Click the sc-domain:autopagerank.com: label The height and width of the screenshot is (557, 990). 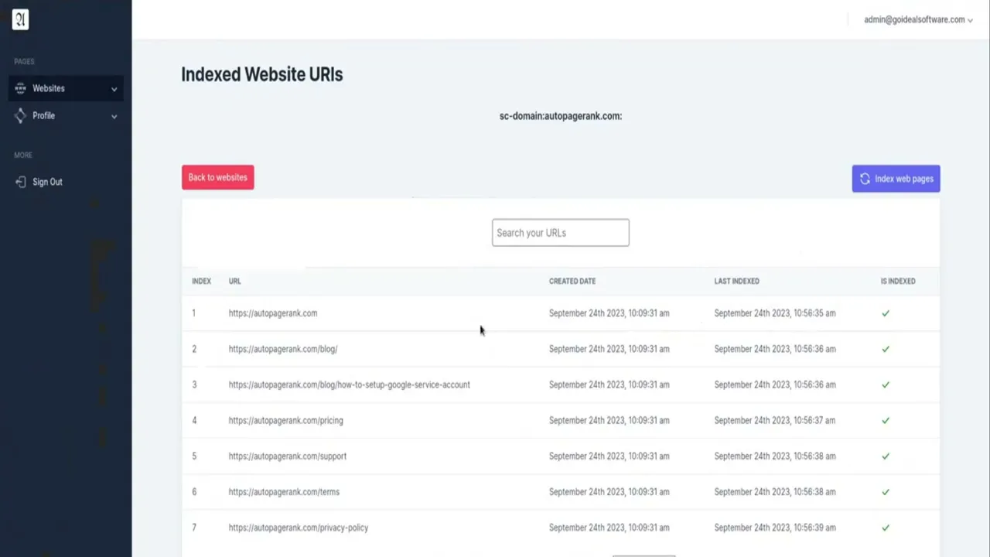tap(561, 116)
